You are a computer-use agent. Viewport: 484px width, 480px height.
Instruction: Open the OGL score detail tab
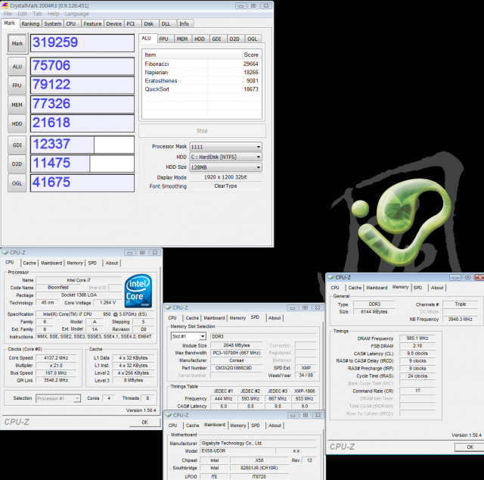pyautogui.click(x=253, y=39)
